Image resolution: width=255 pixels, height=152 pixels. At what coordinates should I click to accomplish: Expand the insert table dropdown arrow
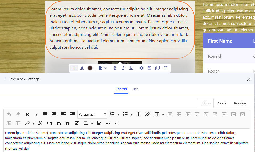click(x=163, y=115)
